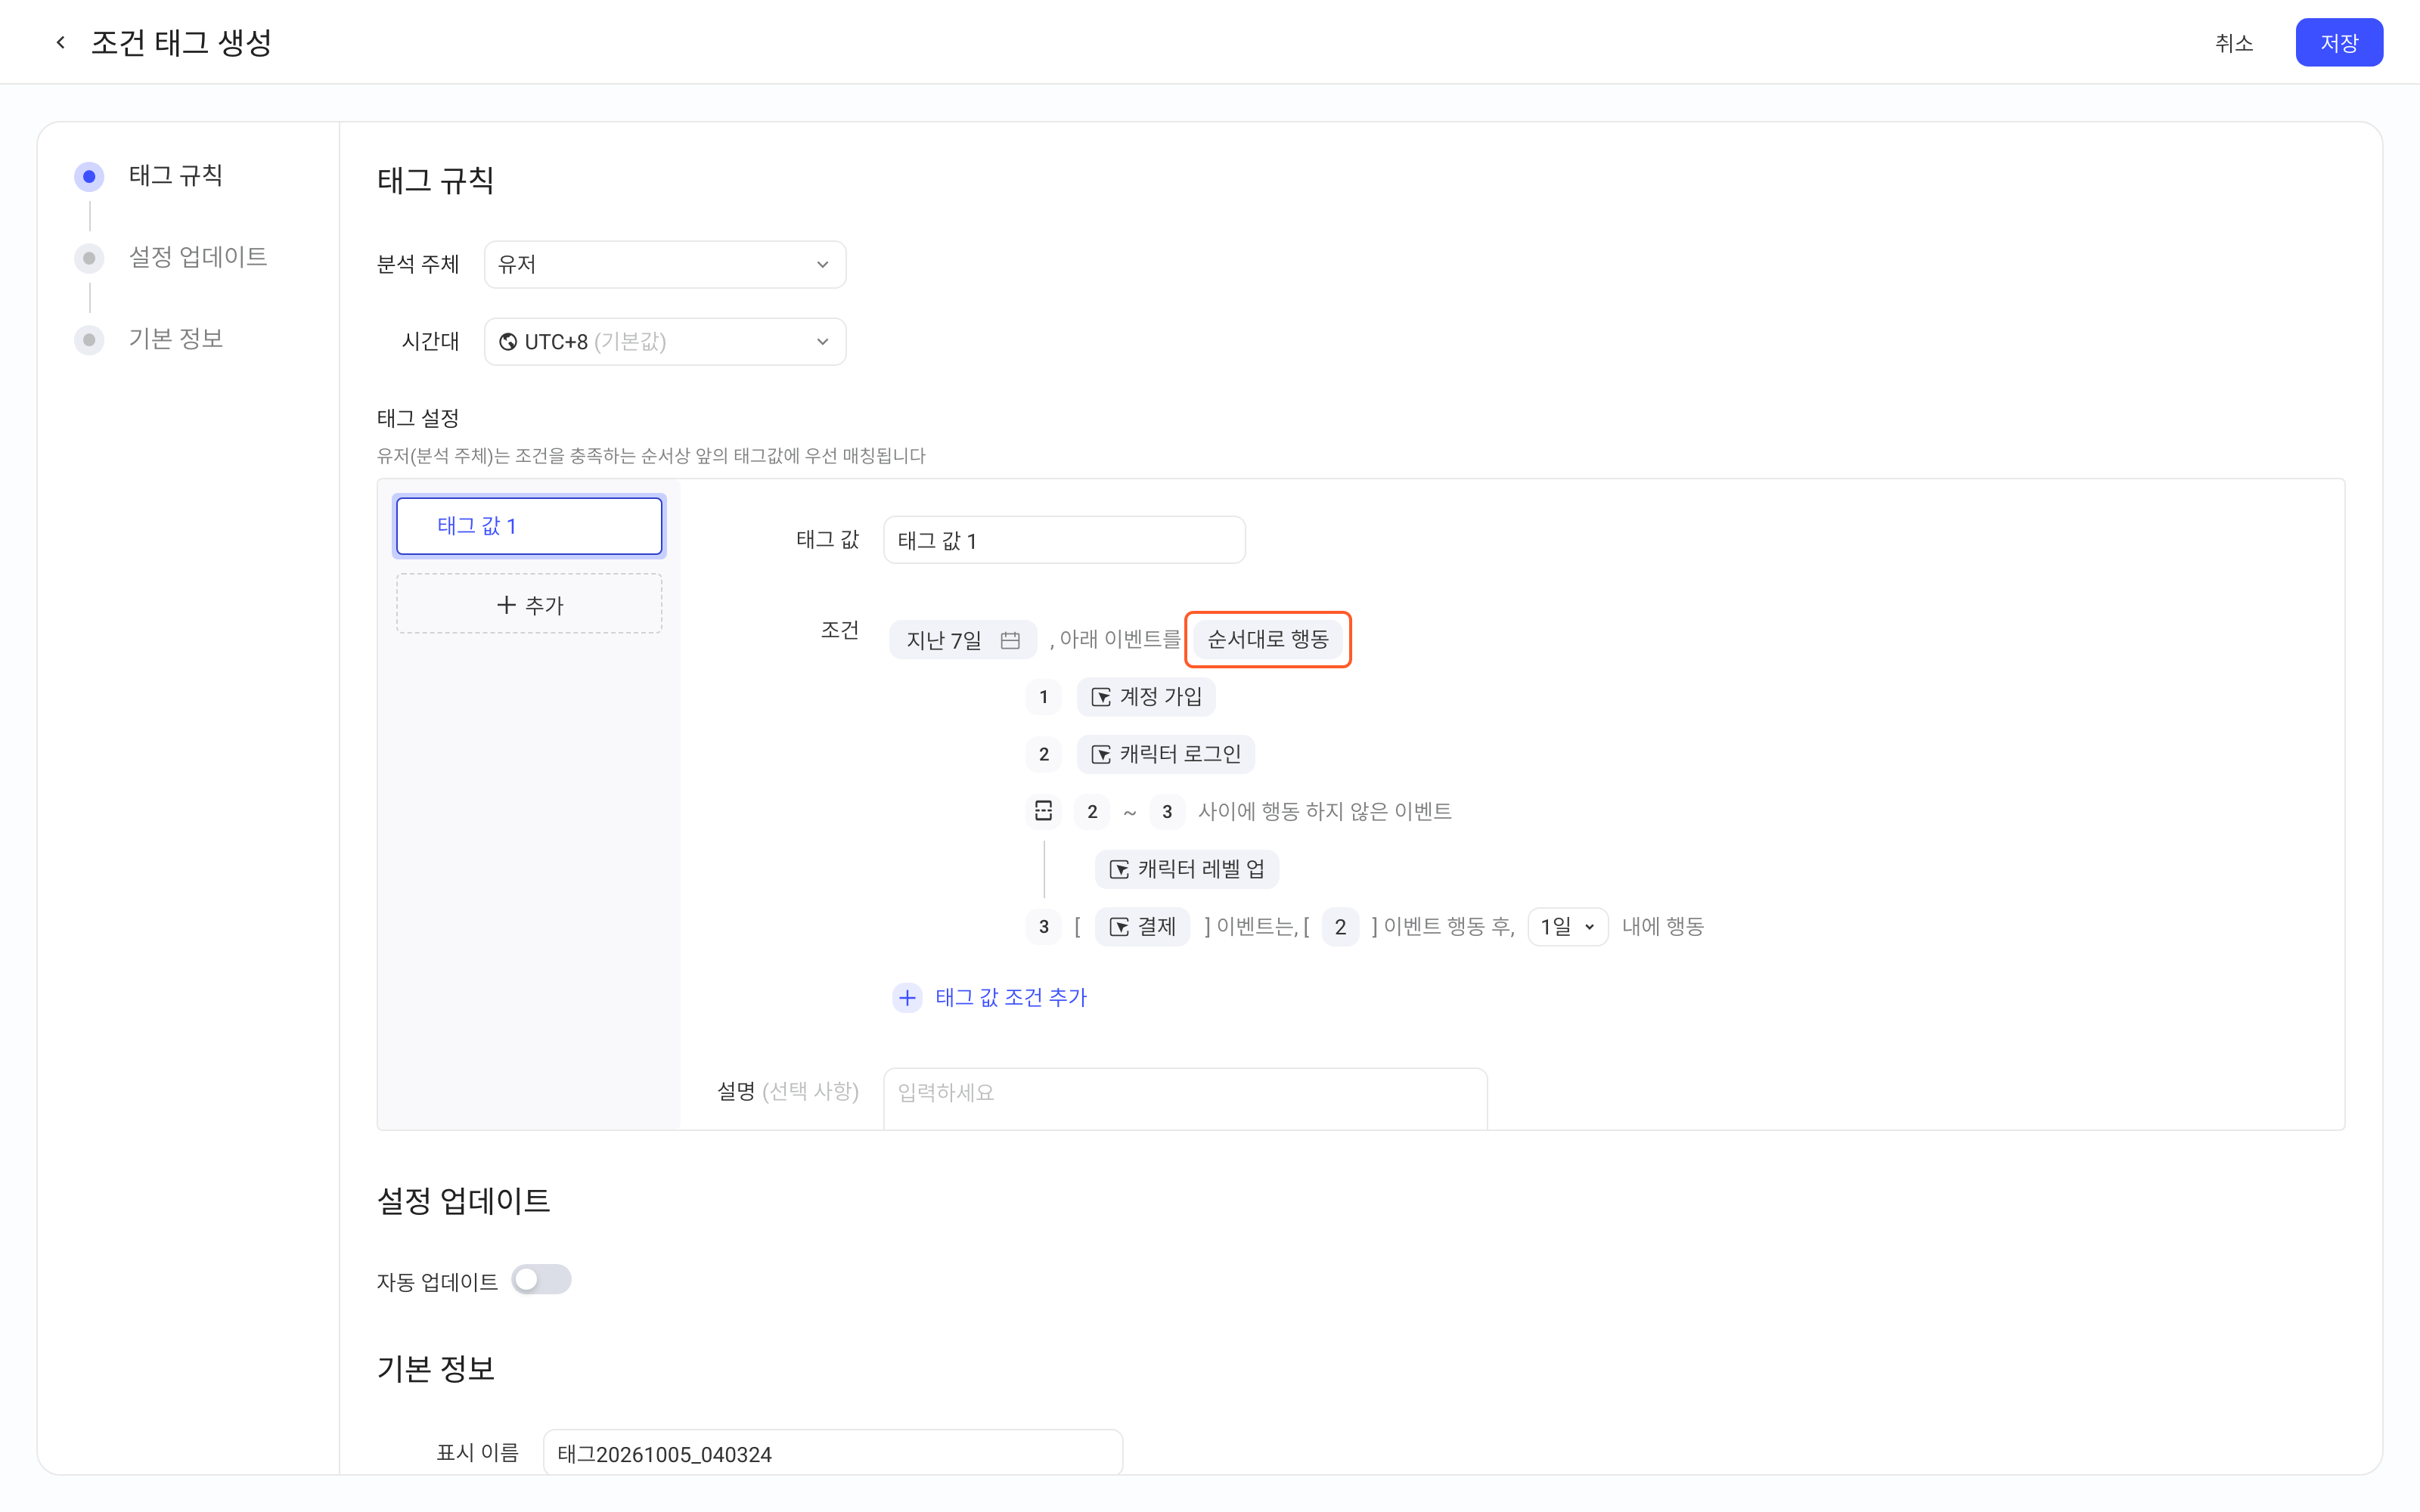Go to 기본 정보 step in sidebar
This screenshot has height=1512, width=2420.
[x=150, y=339]
